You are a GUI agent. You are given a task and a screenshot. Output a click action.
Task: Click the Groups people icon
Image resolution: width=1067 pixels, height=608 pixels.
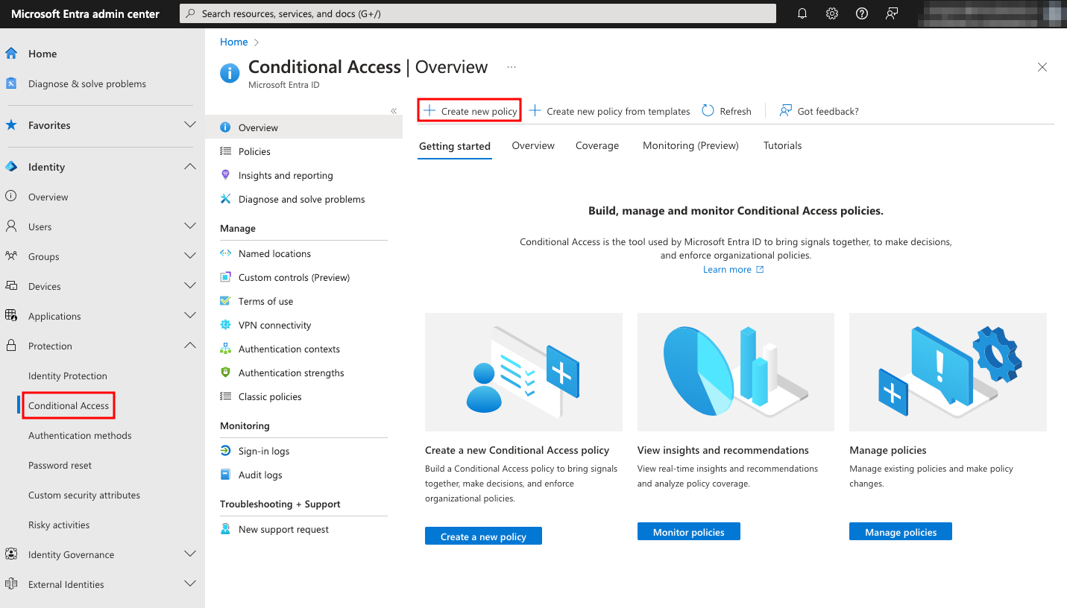pyautogui.click(x=11, y=256)
